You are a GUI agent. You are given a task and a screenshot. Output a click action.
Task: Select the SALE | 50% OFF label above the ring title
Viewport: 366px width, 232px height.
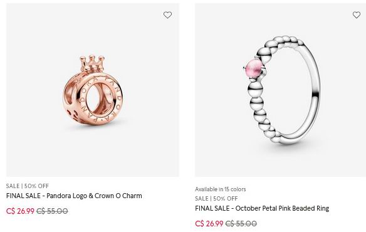pyautogui.click(x=216, y=199)
